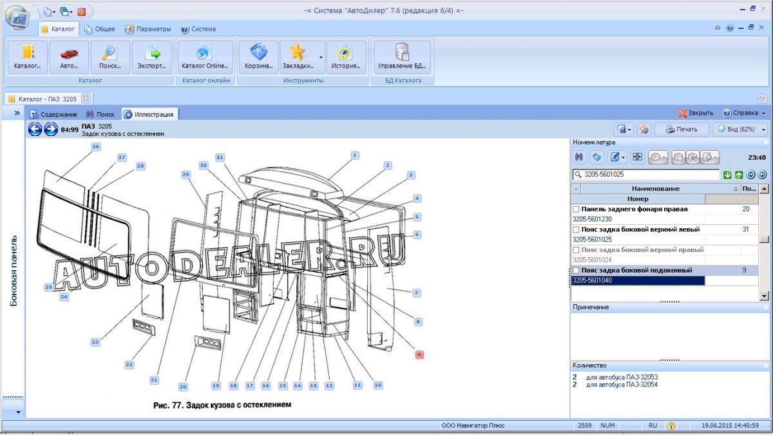The width and height of the screenshot is (773, 435).
Task: Open the Вид (62%) zoom dropdown
Action: tap(740, 130)
